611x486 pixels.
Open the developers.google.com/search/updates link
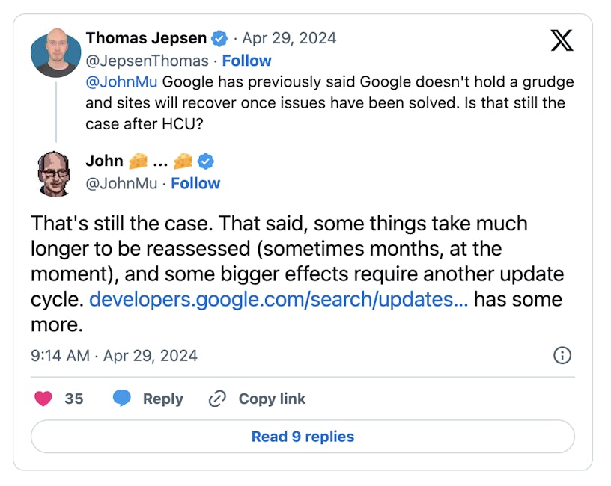(279, 301)
